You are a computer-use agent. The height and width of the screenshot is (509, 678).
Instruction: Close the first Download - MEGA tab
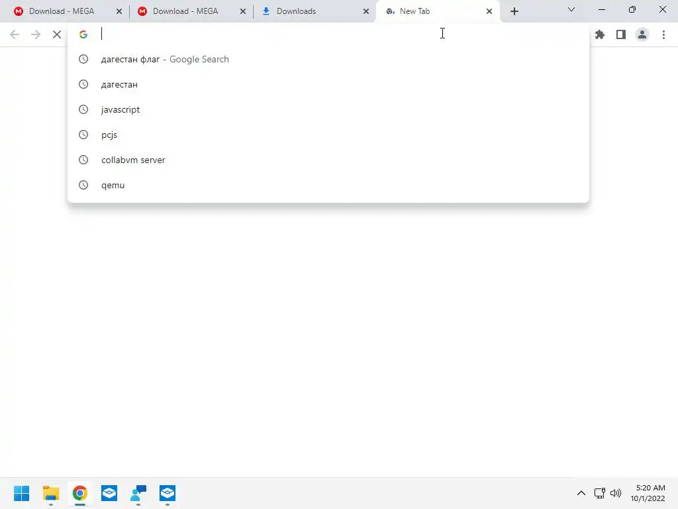click(119, 11)
